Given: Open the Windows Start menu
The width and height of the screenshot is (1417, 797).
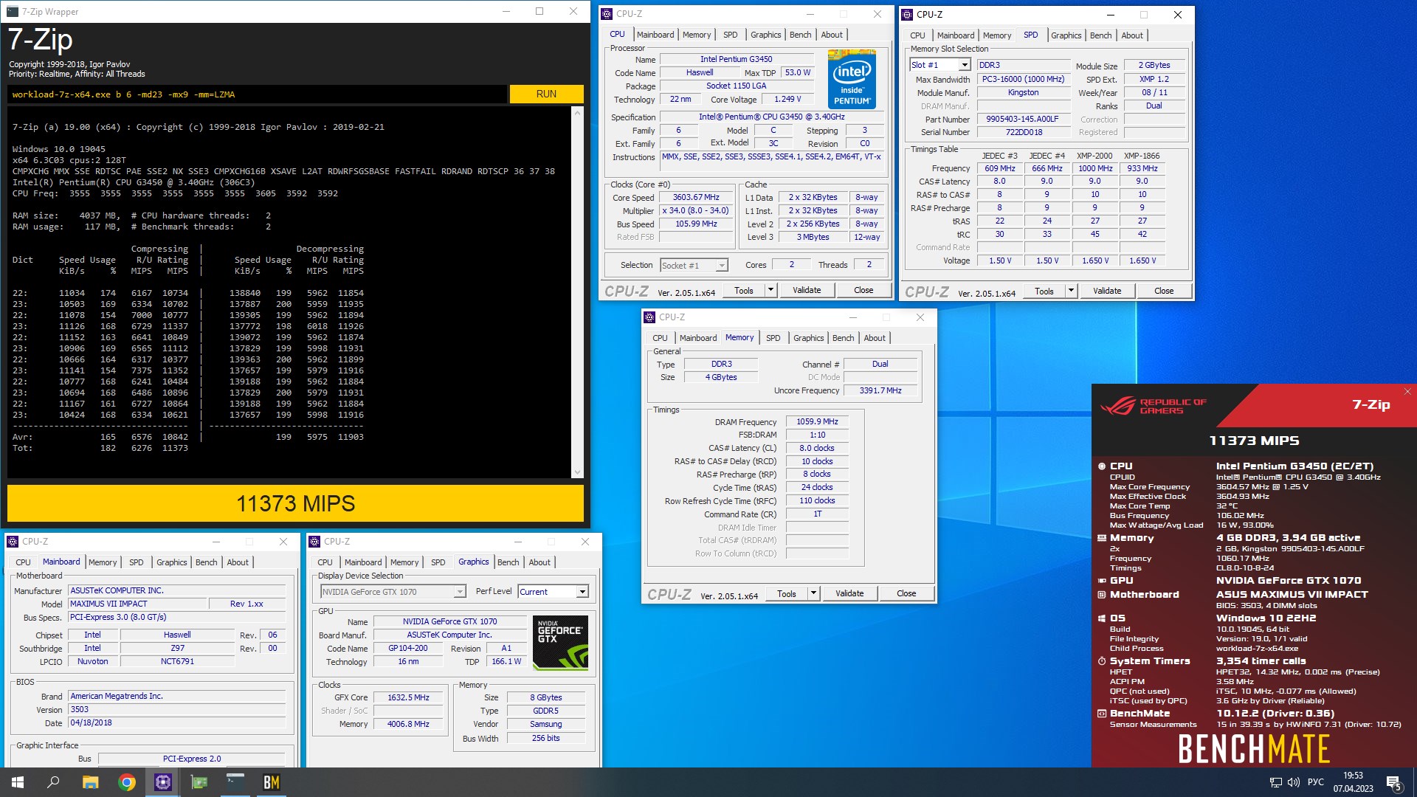Looking at the screenshot, I should point(18,782).
